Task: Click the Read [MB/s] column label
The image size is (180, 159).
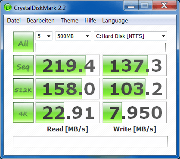Action: click(x=68, y=129)
